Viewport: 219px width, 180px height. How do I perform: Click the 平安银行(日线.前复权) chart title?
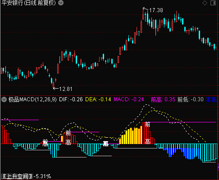tap(28, 3)
